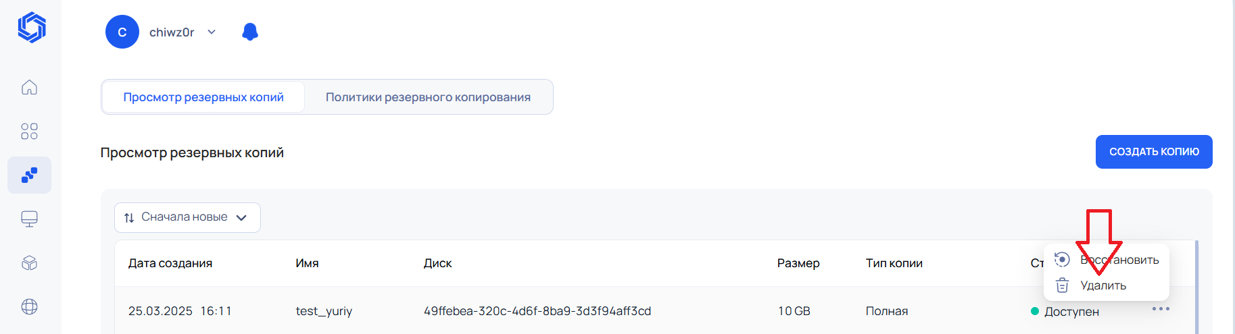The width and height of the screenshot is (1235, 334).
Task: Switch to 'Просмотр резервных копий' tab
Action: tap(203, 97)
